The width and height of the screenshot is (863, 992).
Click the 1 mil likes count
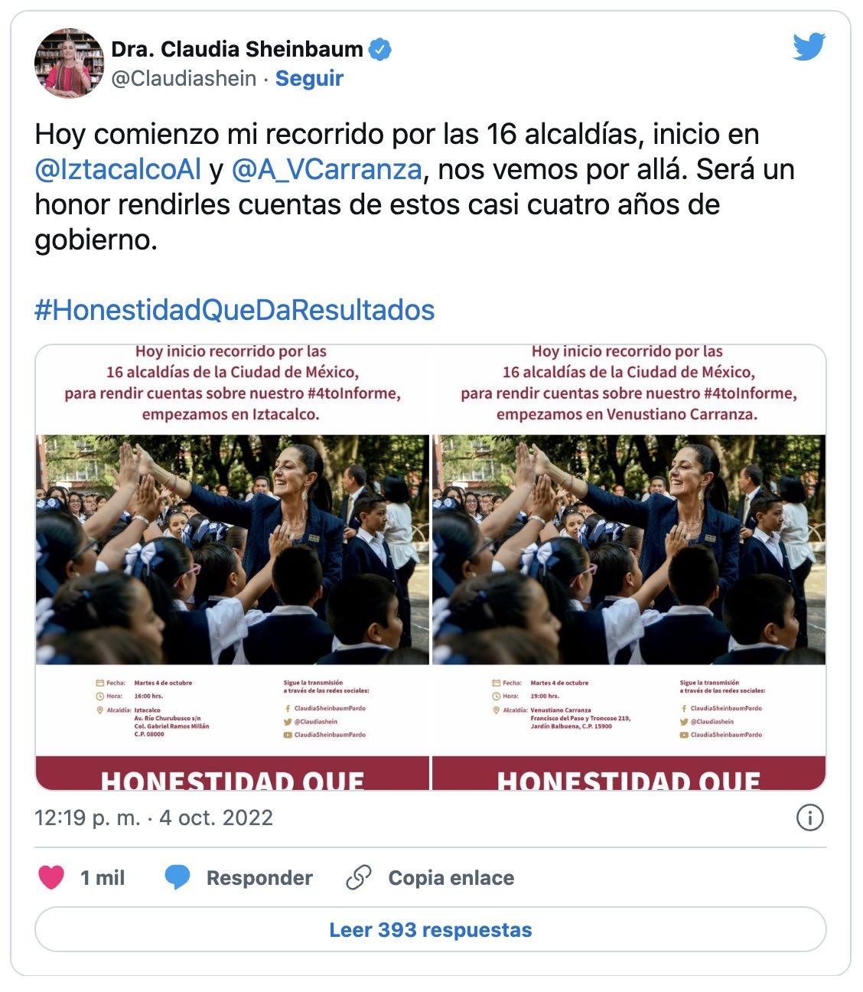[x=103, y=878]
